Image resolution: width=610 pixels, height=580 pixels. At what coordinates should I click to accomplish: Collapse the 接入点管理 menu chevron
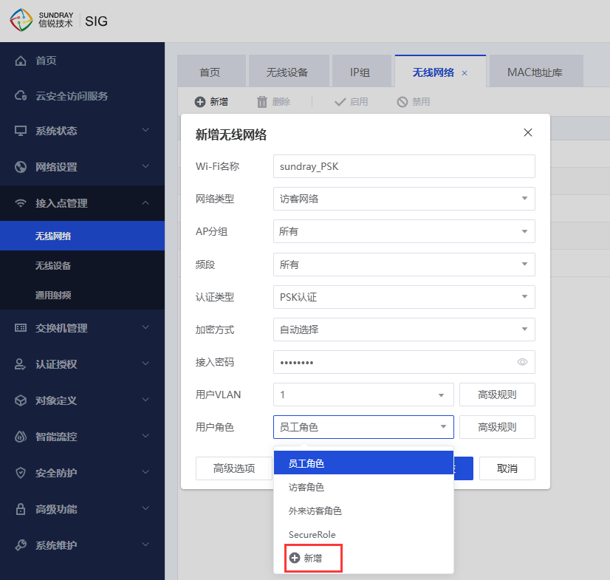pos(145,202)
